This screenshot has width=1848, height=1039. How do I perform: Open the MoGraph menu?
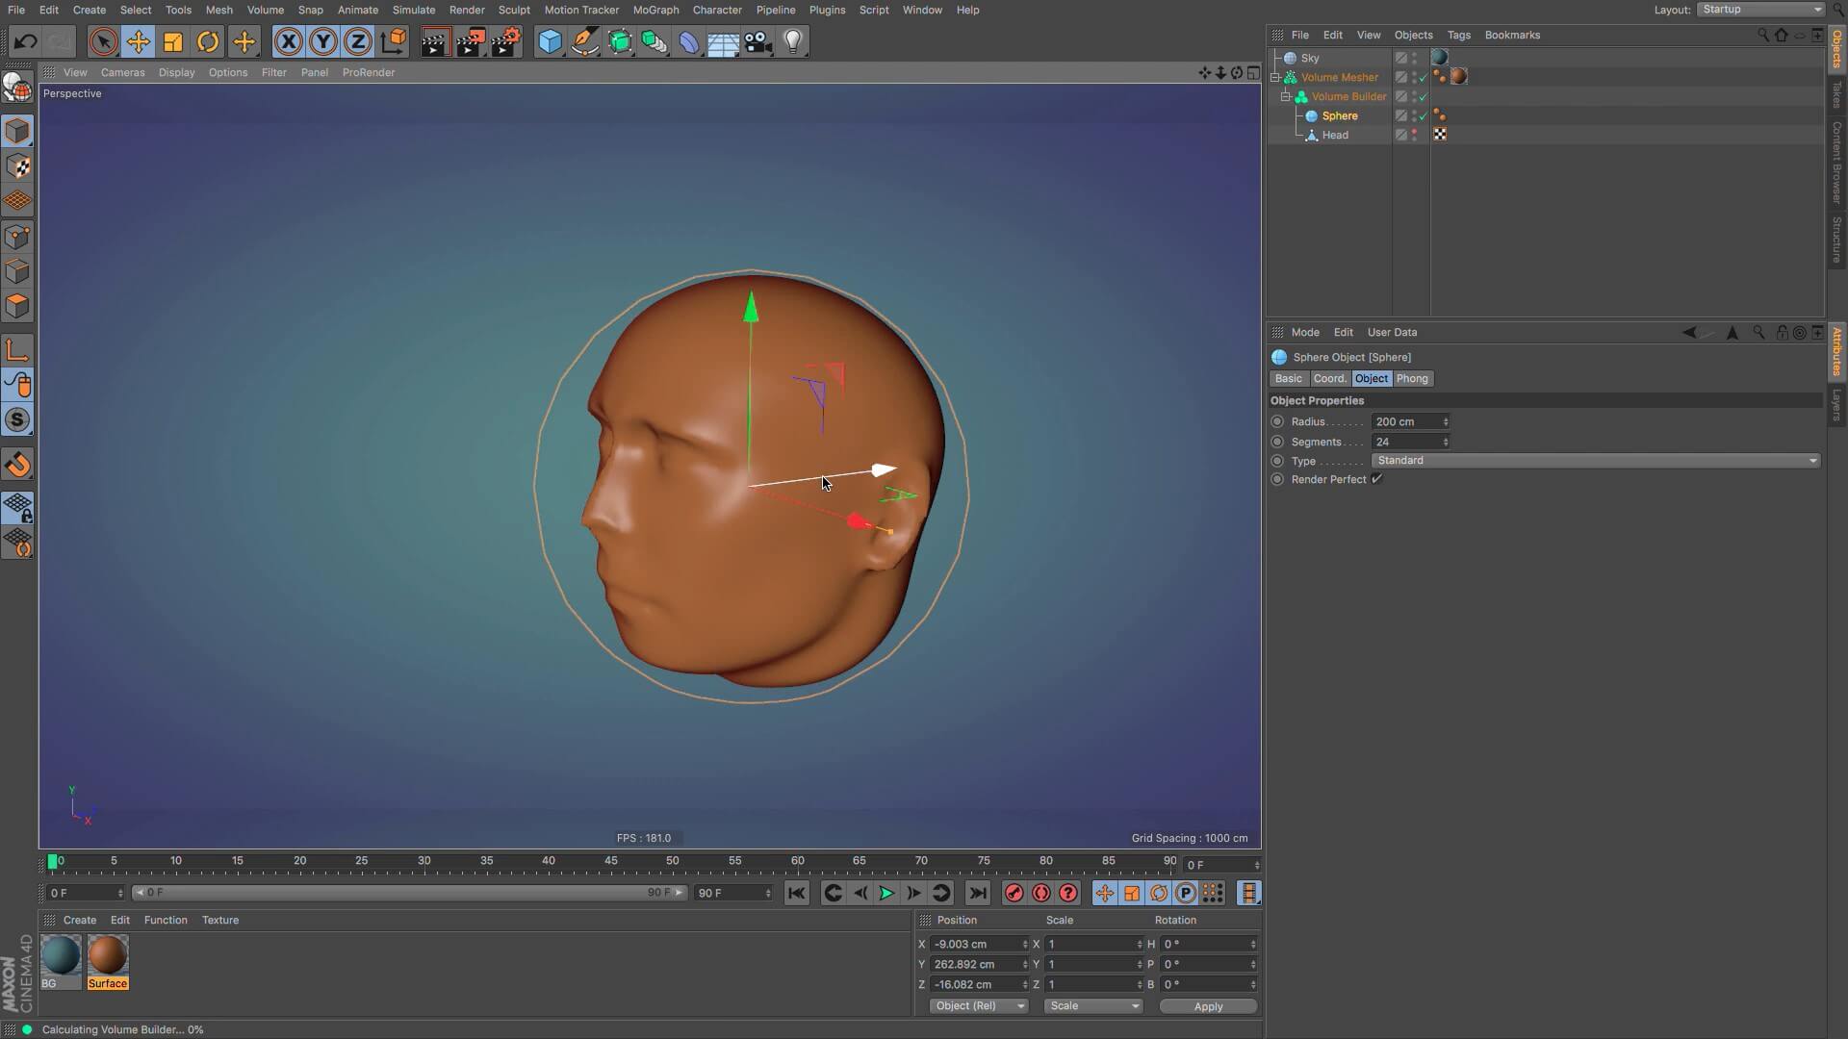pos(655,10)
